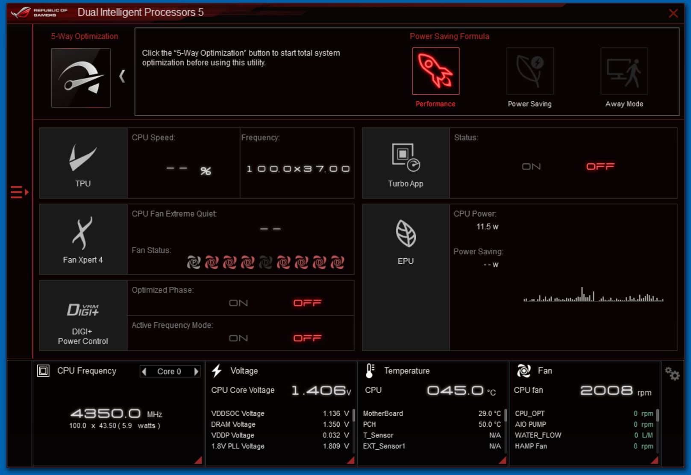Viewport: 691px width, 475px height.
Task: Open the TPU panel
Action: 83,163
